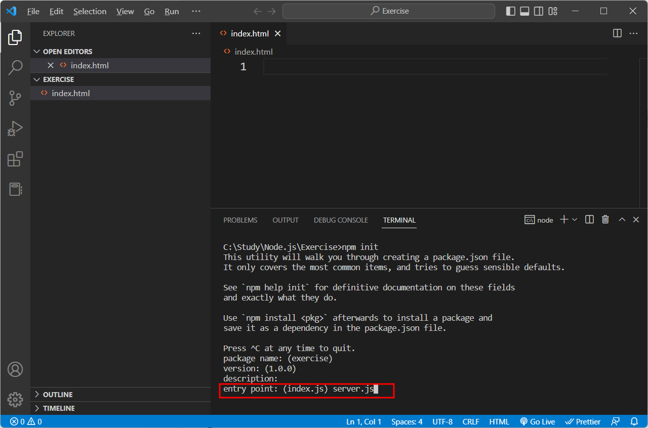Split the editor to the right
Image resolution: width=648 pixels, height=428 pixels.
(x=617, y=33)
